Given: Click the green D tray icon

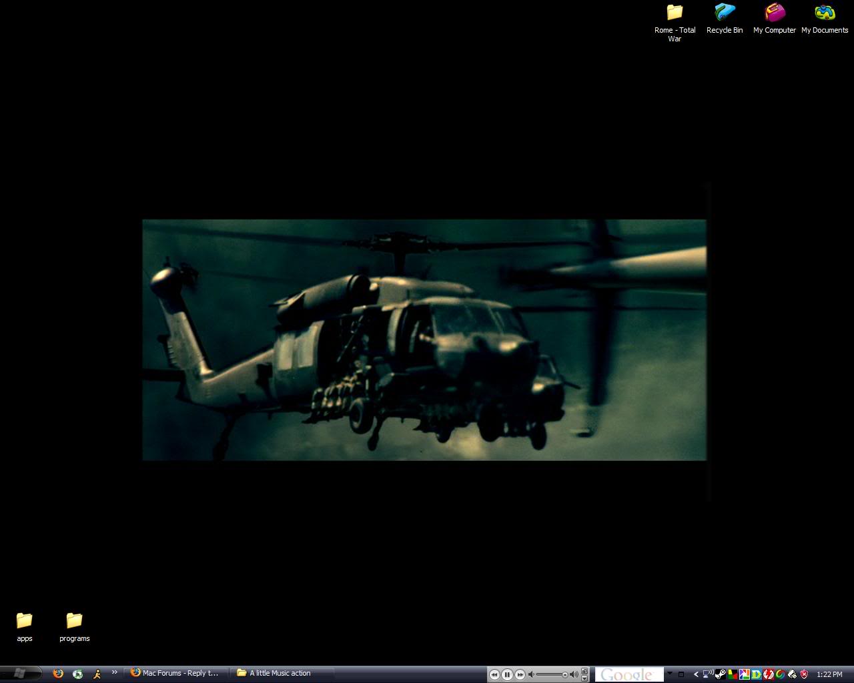Looking at the screenshot, I should point(756,674).
